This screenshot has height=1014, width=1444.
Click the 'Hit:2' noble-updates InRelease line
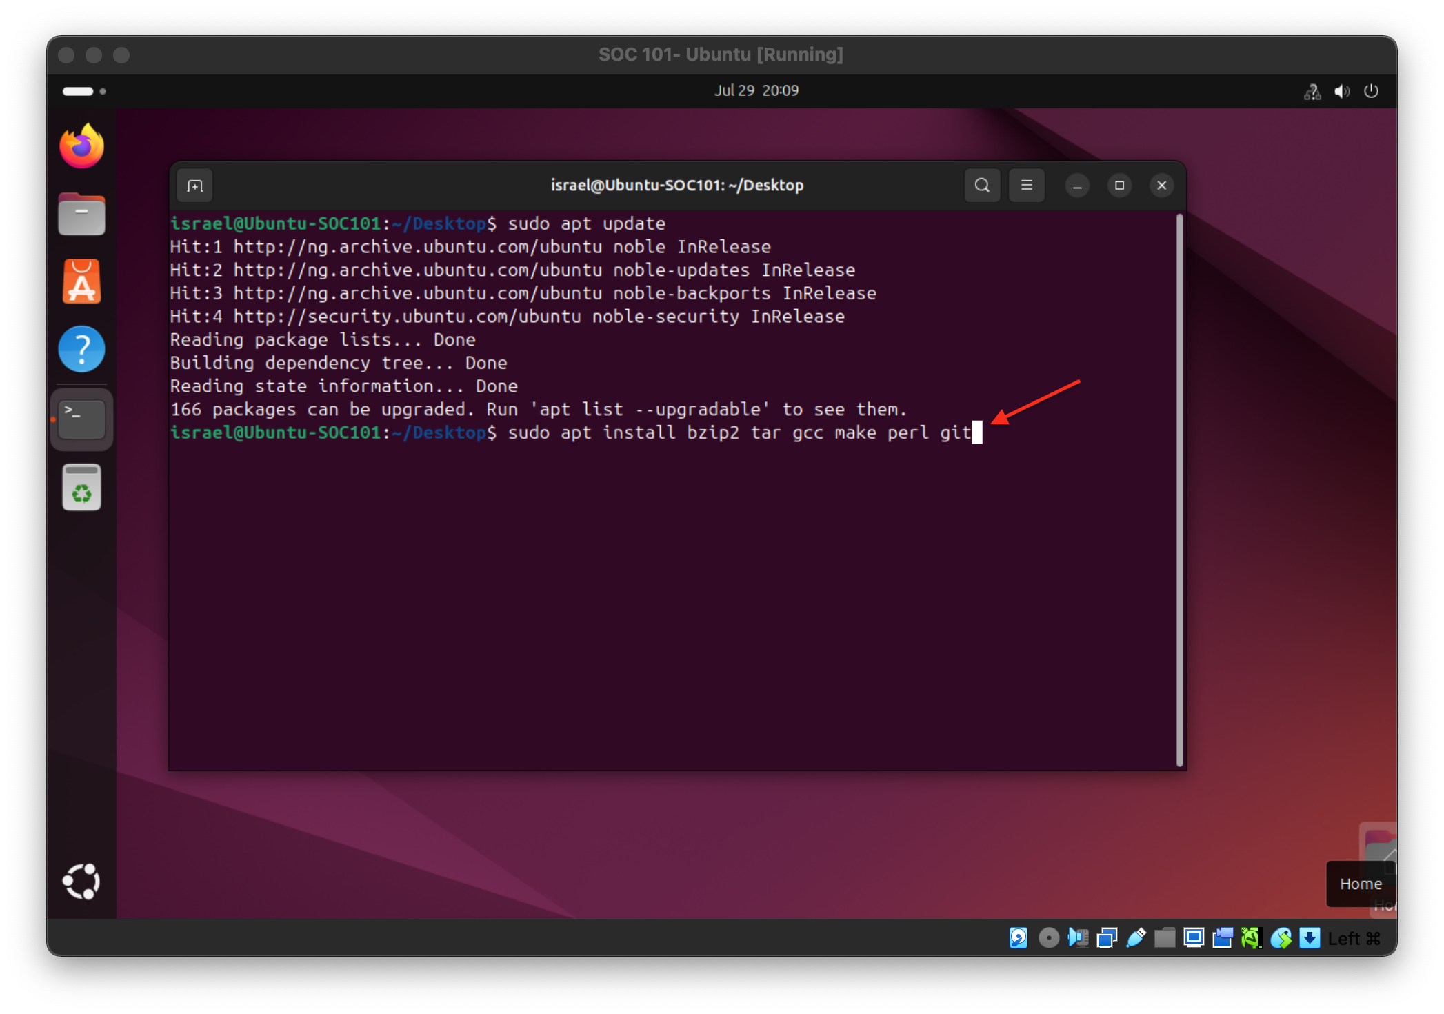point(512,270)
